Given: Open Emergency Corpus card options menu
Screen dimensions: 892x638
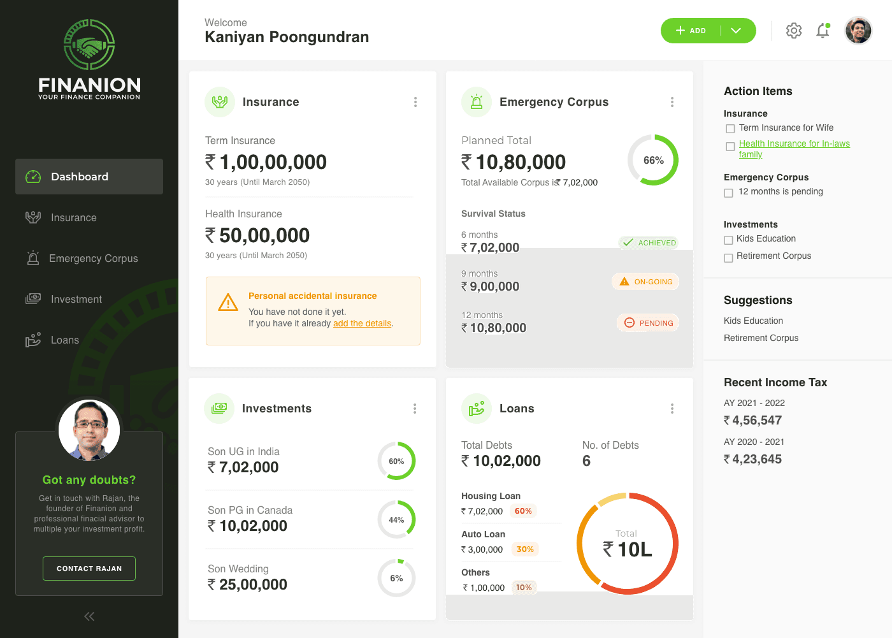Looking at the screenshot, I should pyautogui.click(x=672, y=102).
